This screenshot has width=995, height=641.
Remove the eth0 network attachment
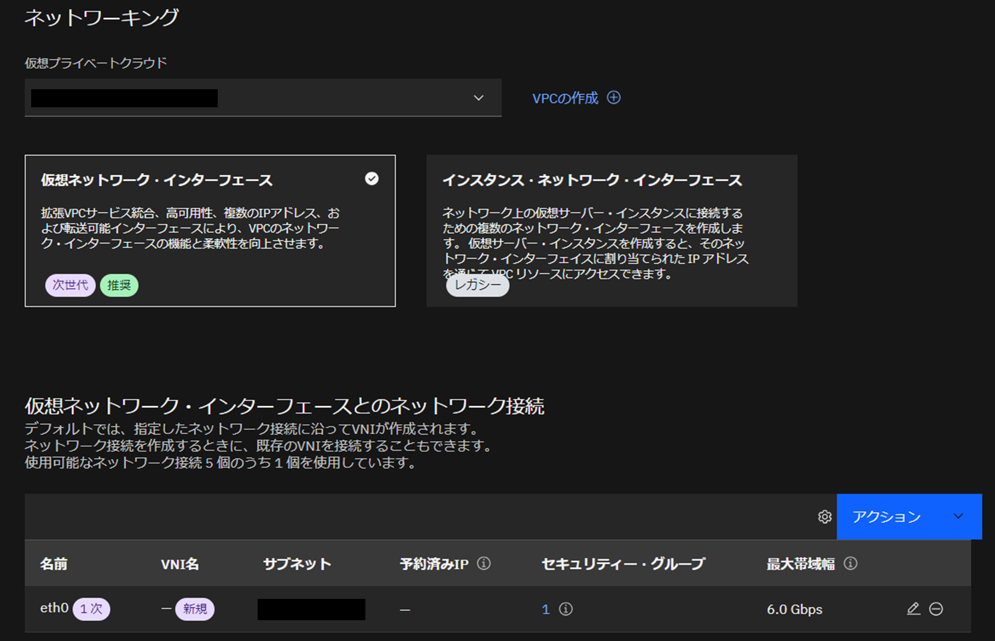[x=936, y=609]
